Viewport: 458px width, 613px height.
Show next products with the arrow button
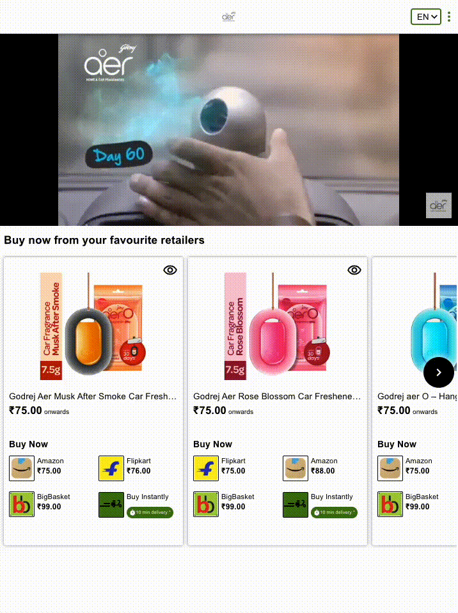438,372
